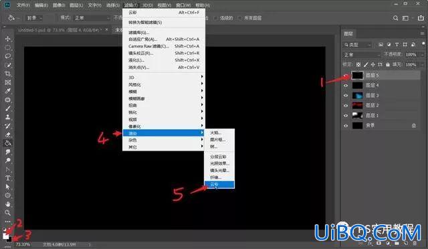The width and height of the screenshot is (428, 249).
Task: Select the Pen tool
Action: [x=7, y=169]
